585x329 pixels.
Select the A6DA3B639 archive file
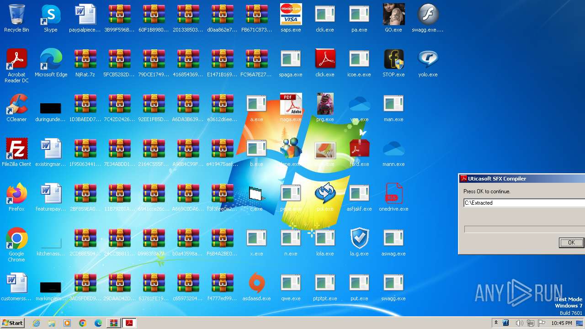(x=188, y=104)
